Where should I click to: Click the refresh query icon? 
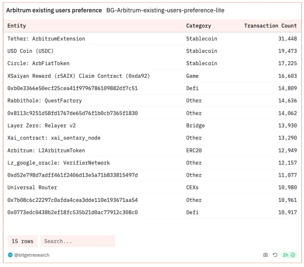tap(275, 255)
